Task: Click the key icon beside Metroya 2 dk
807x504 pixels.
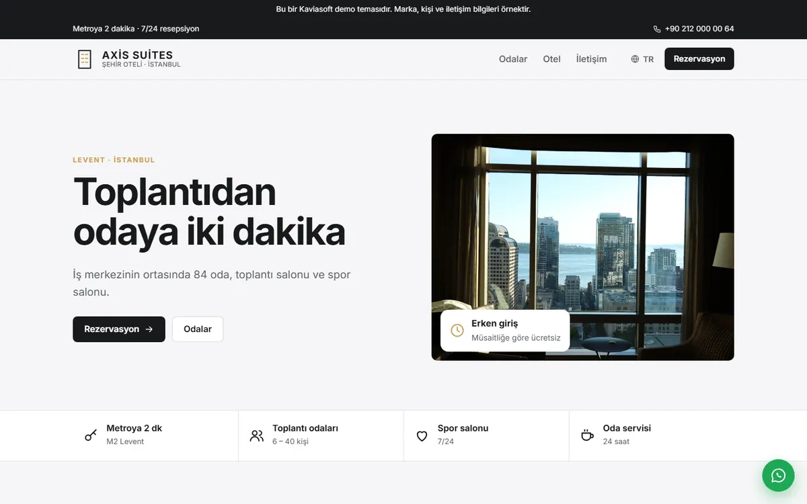Action: (91, 435)
